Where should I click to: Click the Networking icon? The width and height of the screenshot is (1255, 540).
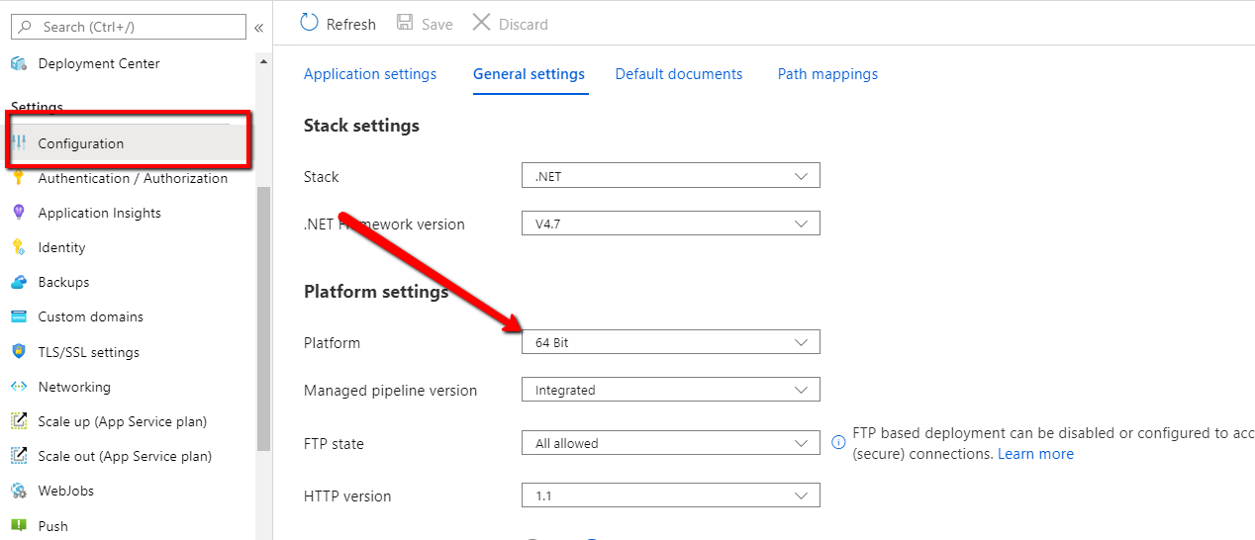coord(18,387)
